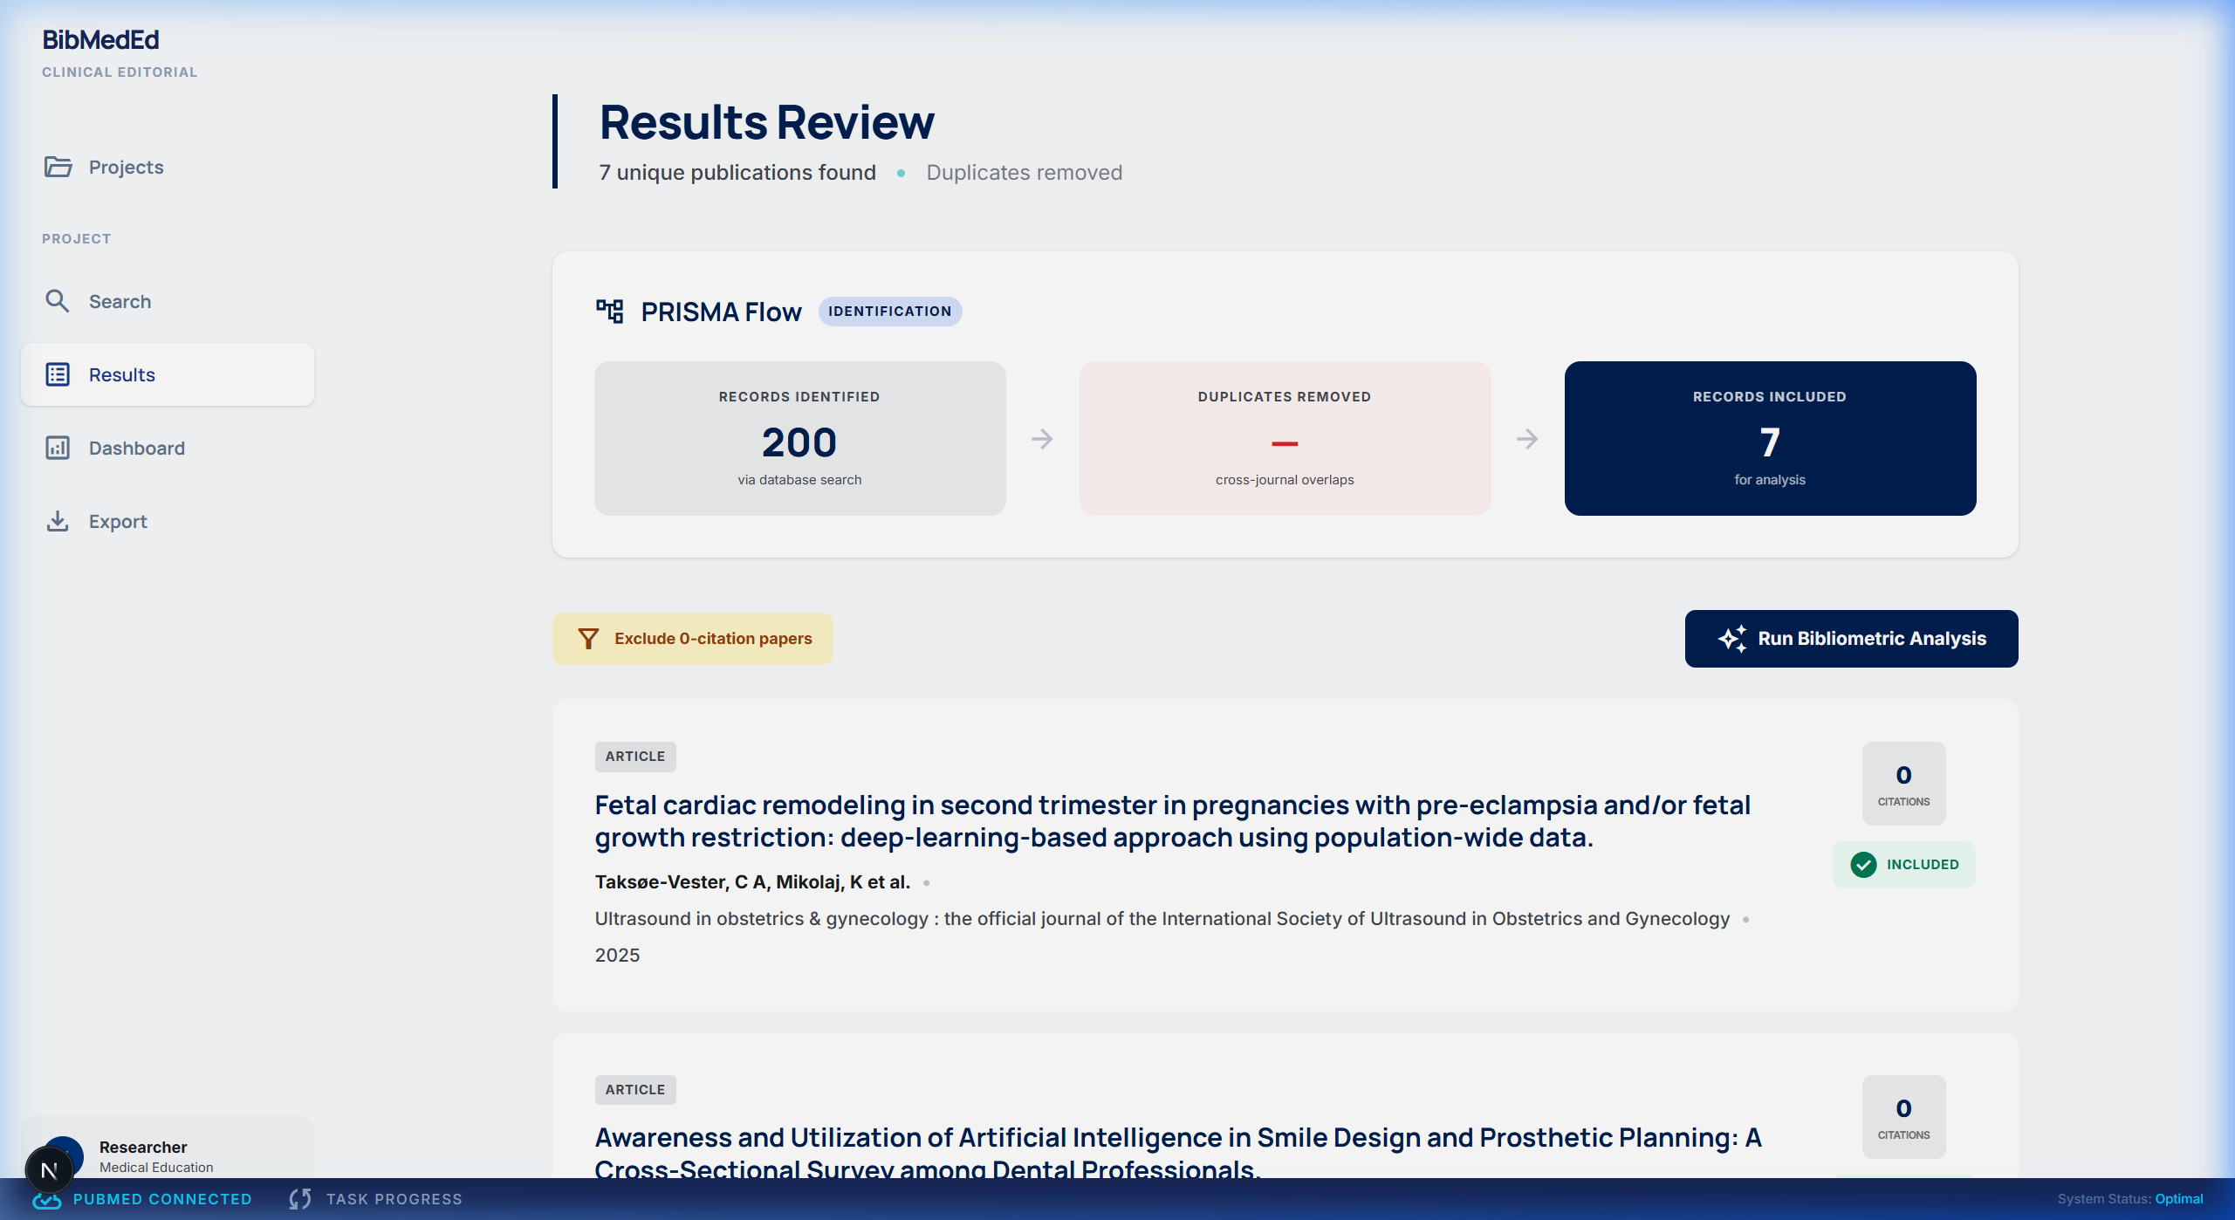Go to Projects in the sidebar
This screenshot has height=1220, width=2235.
168,167
